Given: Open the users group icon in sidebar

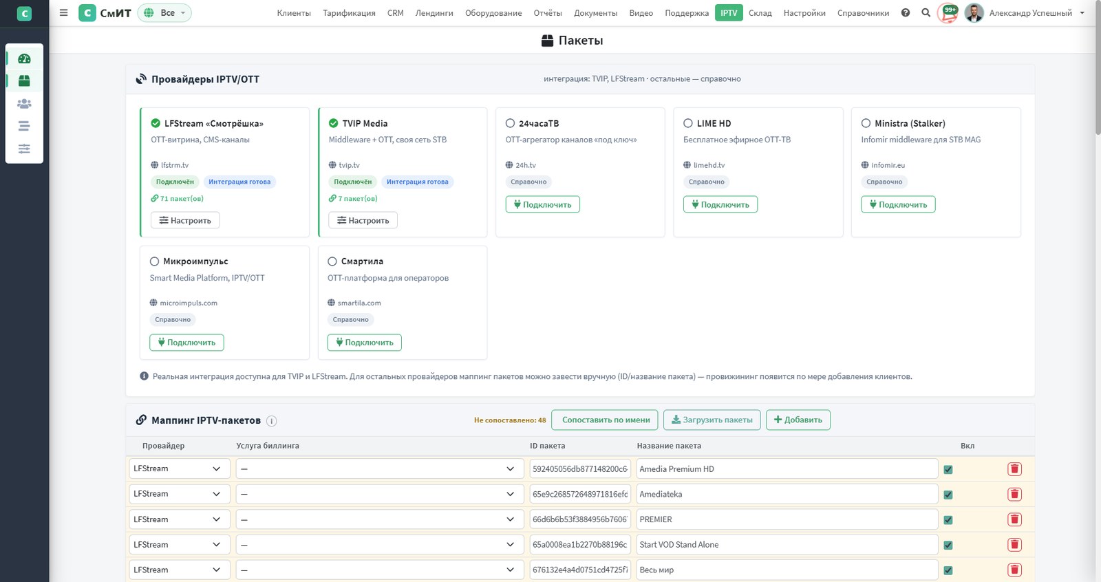Looking at the screenshot, I should tap(24, 103).
